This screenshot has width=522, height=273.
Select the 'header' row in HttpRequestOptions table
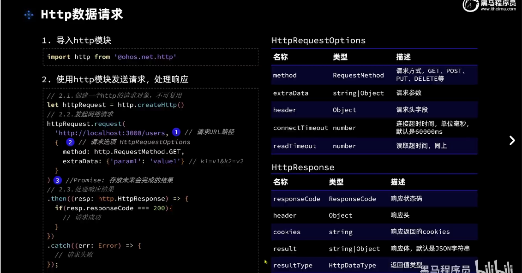[374, 110]
